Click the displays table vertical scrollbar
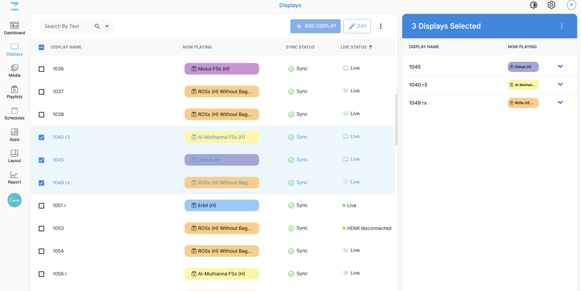Image resolution: width=581 pixels, height=291 pixels. point(396,120)
